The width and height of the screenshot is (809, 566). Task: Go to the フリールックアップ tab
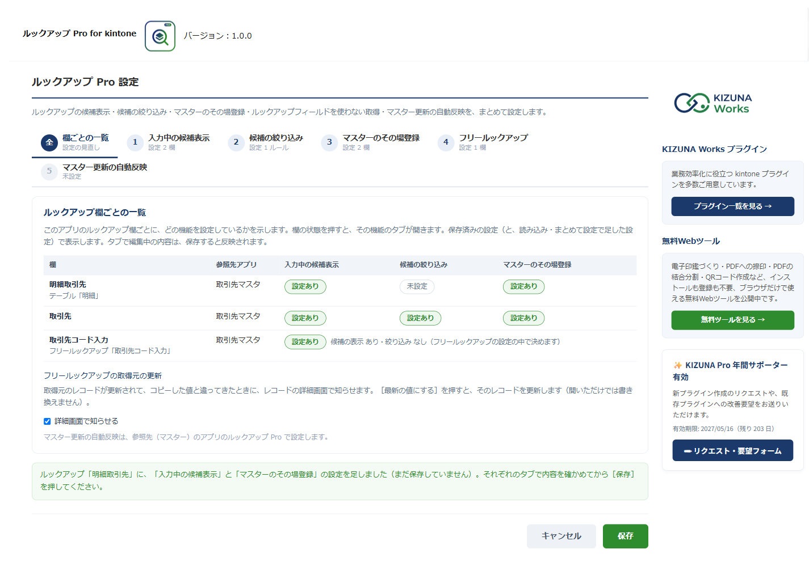(x=483, y=142)
